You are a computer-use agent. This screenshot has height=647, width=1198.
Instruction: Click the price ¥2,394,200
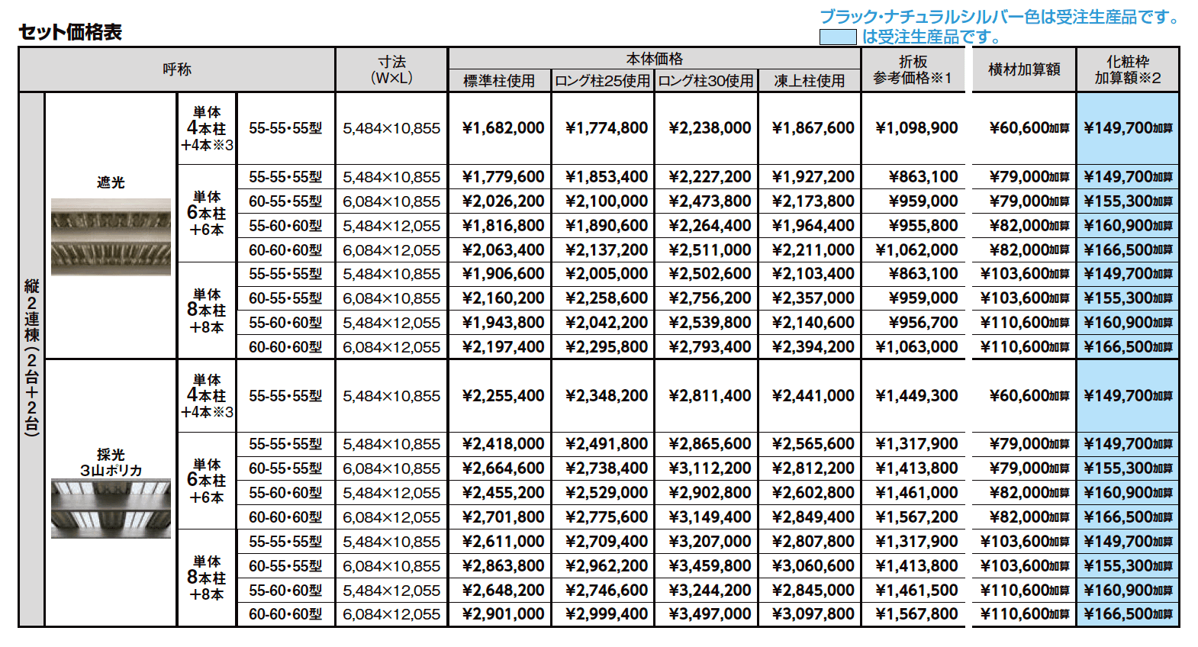[x=813, y=347]
